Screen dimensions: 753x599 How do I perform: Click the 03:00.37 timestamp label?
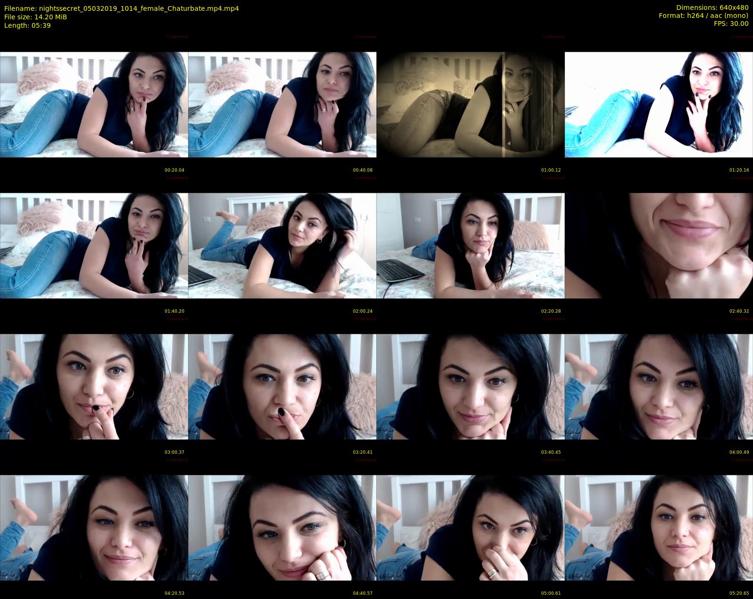(x=175, y=452)
